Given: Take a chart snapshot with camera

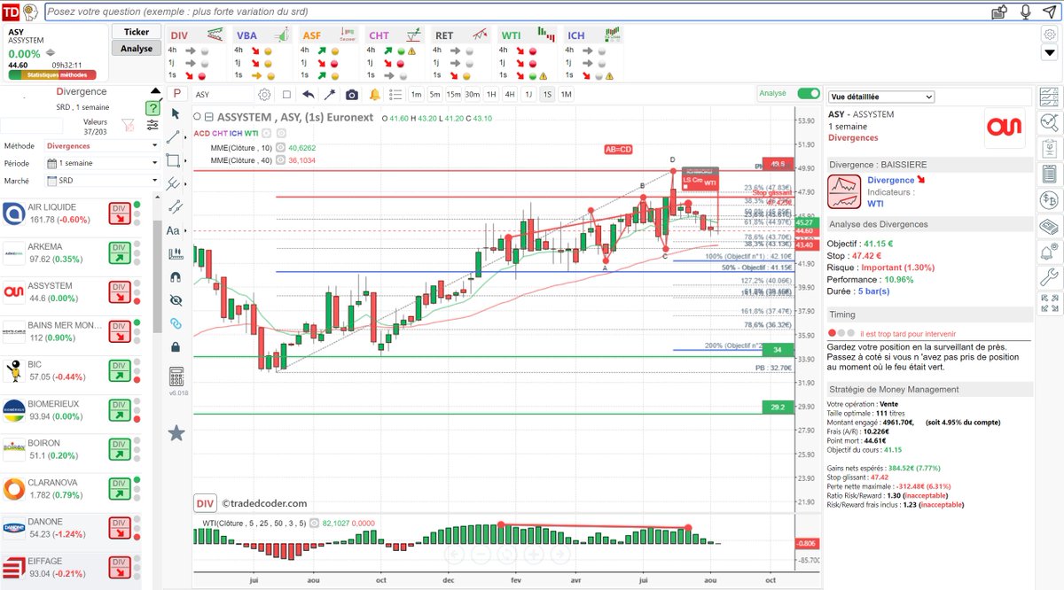Looking at the screenshot, I should (x=352, y=95).
